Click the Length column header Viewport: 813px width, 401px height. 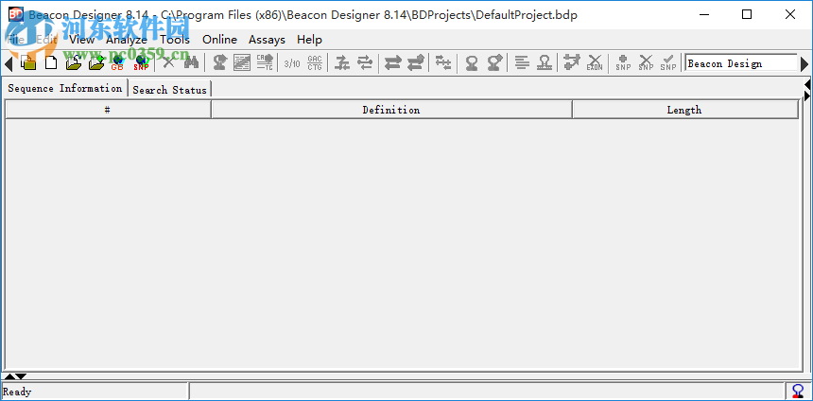(x=685, y=110)
